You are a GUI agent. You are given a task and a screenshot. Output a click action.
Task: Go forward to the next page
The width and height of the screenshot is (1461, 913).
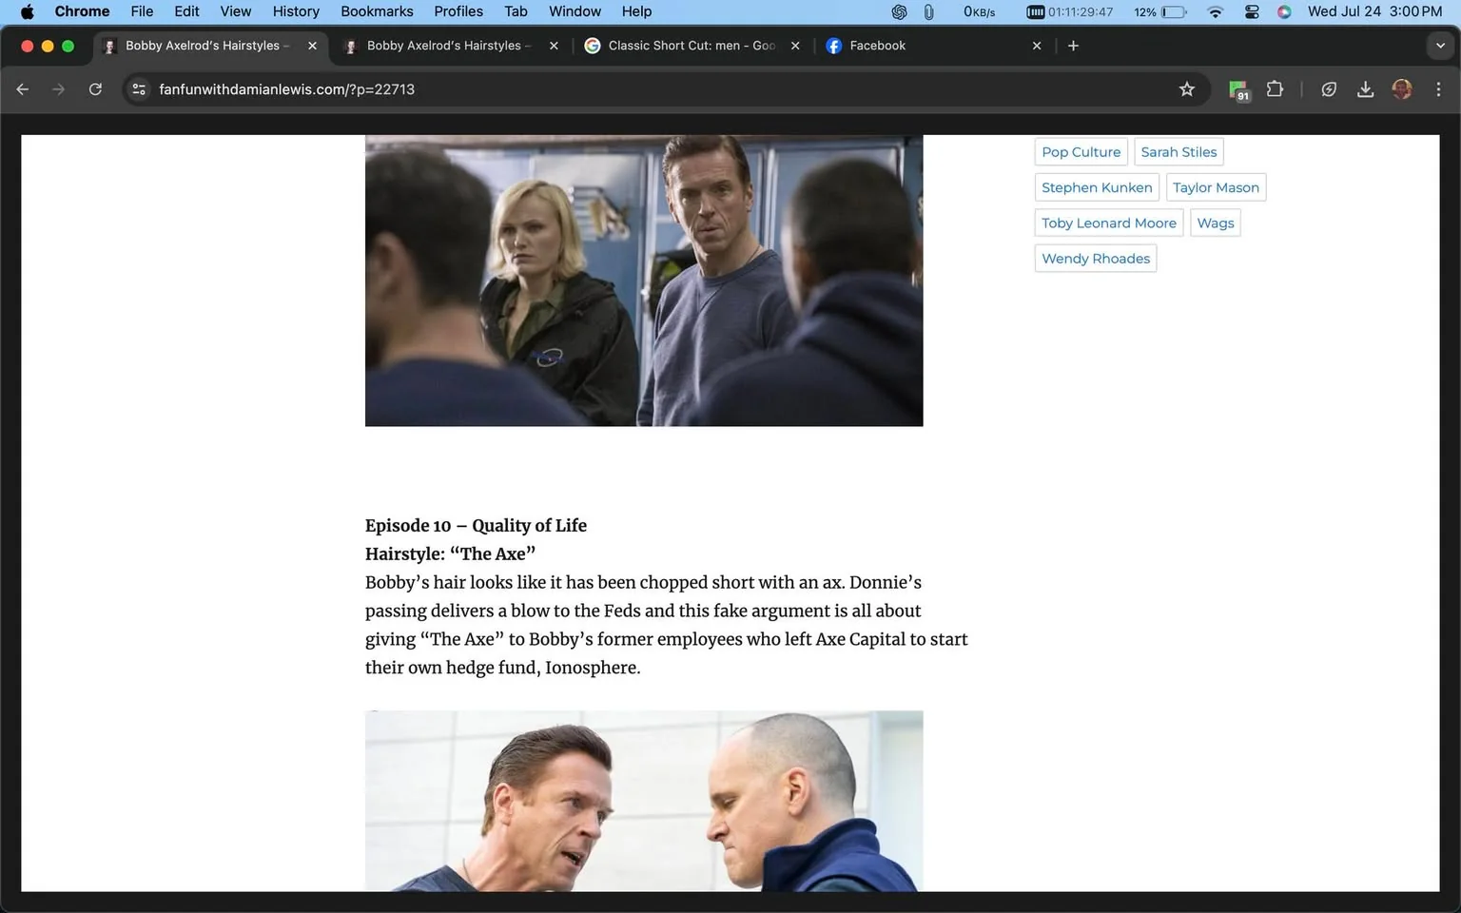pyautogui.click(x=59, y=89)
